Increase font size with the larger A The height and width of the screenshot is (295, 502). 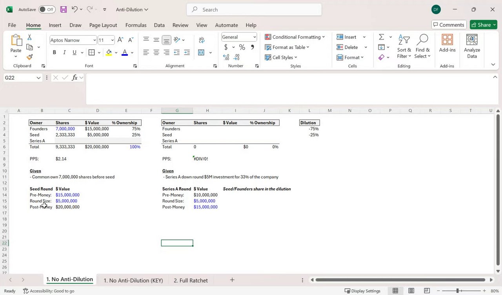pos(120,40)
